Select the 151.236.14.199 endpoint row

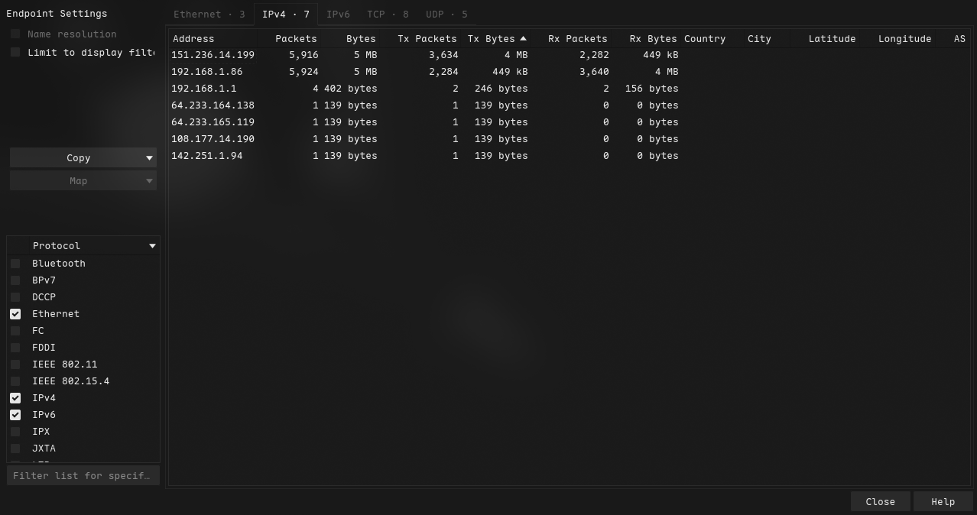click(x=213, y=55)
